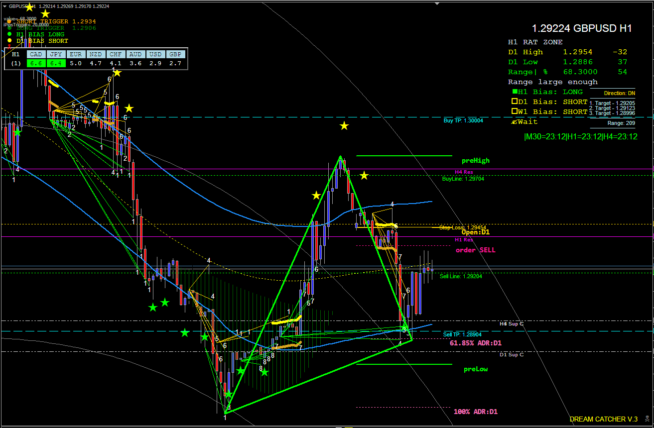Select the CAD column in the strength table
Viewport: 654px width, 428px height.
coord(35,54)
